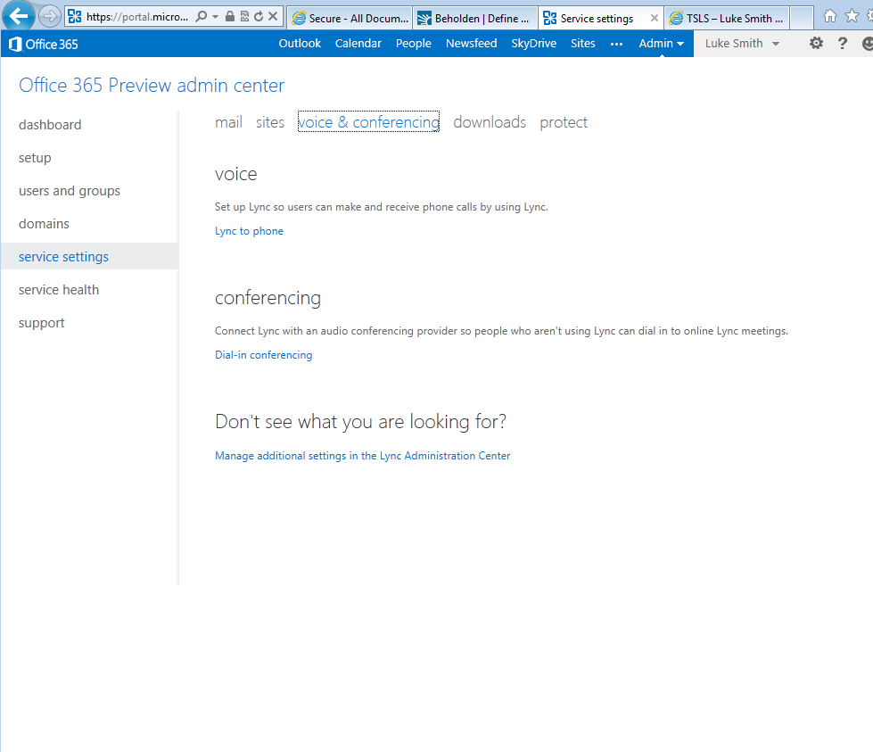The height and width of the screenshot is (752, 873).
Task: Click the Office 365 logo
Action: tap(44, 44)
